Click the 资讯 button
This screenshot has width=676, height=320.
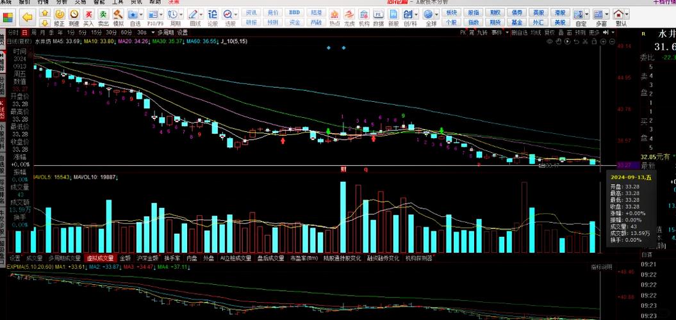click(x=251, y=13)
